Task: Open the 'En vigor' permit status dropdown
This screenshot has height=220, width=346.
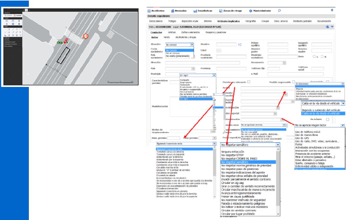Action: [198, 75]
